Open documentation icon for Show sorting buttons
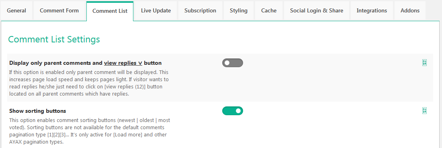442x148 pixels. click(x=425, y=111)
